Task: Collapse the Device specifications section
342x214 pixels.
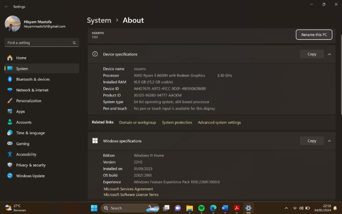Action: coord(329,54)
